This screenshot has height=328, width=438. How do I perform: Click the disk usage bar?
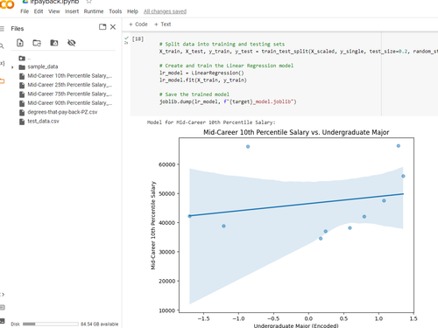point(51,324)
